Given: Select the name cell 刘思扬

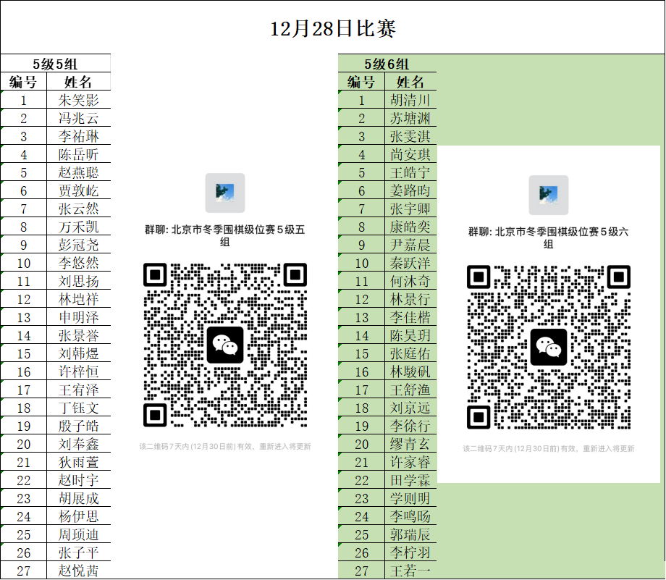Looking at the screenshot, I should tap(79, 281).
